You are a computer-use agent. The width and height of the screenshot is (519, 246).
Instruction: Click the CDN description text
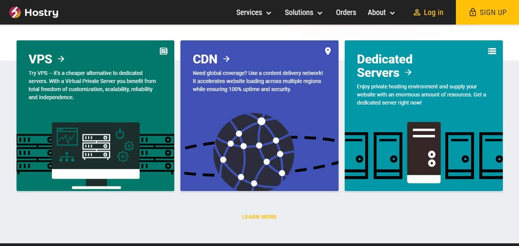(258, 81)
